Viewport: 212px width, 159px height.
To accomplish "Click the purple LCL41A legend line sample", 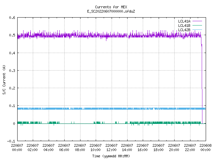I will 197,21.
